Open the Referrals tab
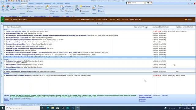Viewport: 196px width, 110px height. click(67, 4)
